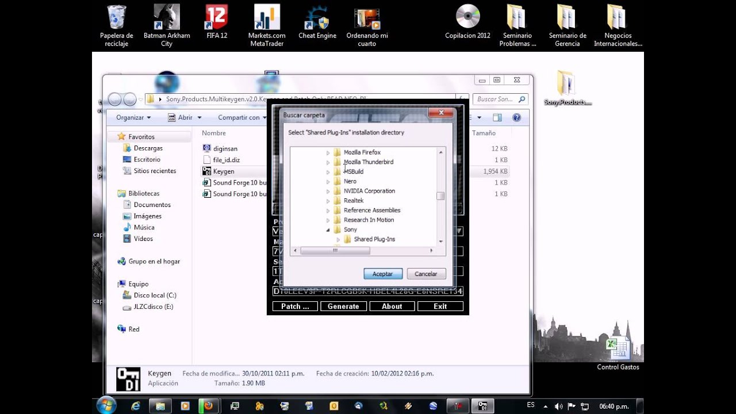The width and height of the screenshot is (736, 414).
Task: Click the Generate button in the keygen
Action: (x=343, y=306)
